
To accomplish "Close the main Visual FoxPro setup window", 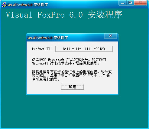I will (140, 3).
